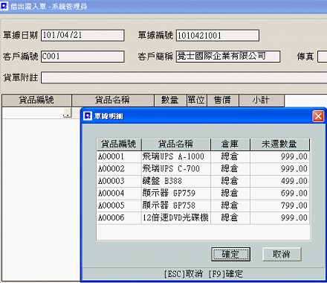Click the 借出還入單 window title icon

point(4,5)
